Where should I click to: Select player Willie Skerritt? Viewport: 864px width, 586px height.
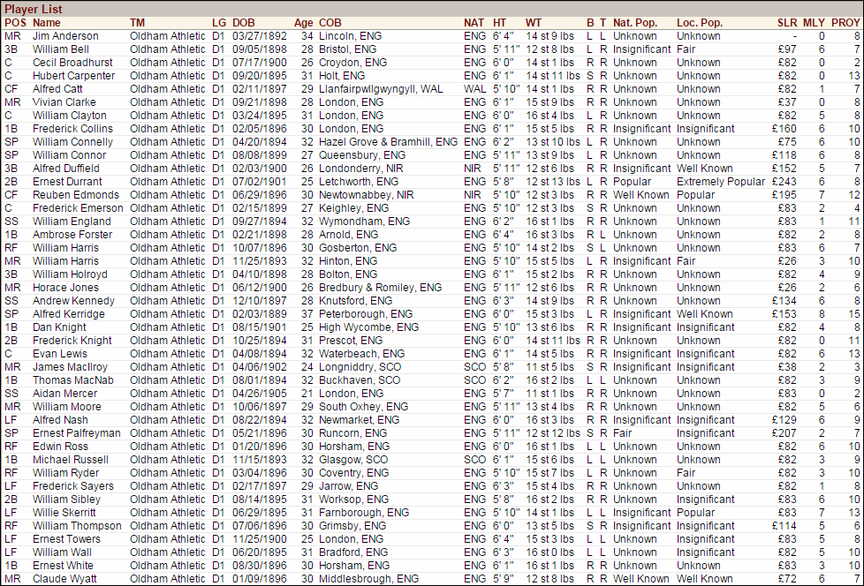64,512
